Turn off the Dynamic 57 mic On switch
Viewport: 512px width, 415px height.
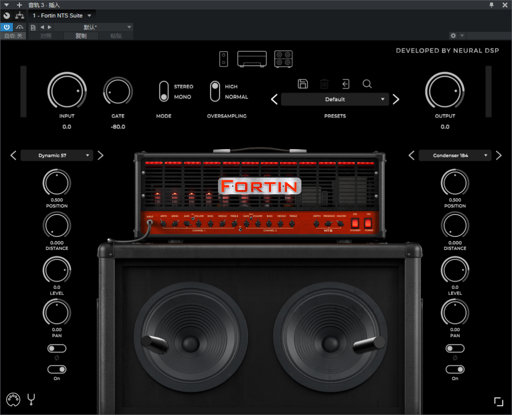[x=57, y=369]
